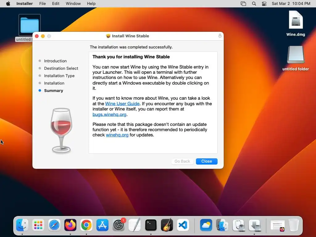Click the Destination Select step
The height and width of the screenshot is (237, 316).
pyautogui.click(x=61, y=68)
